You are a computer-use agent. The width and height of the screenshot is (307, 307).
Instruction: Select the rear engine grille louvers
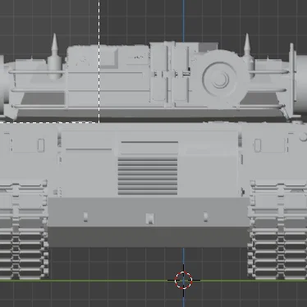coord(148,176)
